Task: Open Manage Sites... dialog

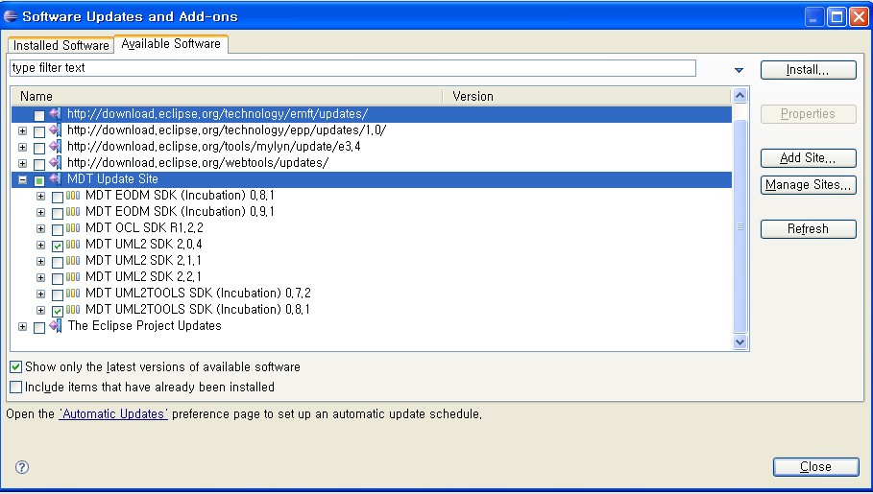Action: tap(808, 185)
